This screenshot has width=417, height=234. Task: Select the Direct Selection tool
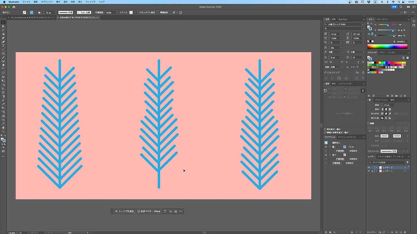point(3,26)
